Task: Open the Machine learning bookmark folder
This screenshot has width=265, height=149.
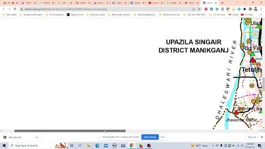Action: (x=170, y=15)
